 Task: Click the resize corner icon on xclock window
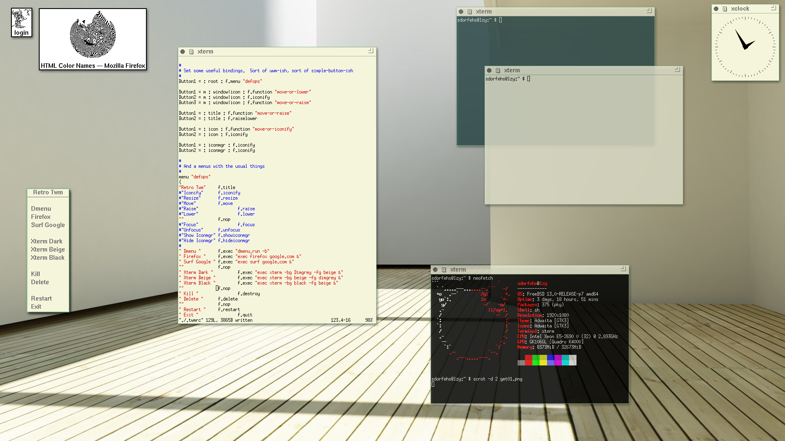[x=774, y=8]
